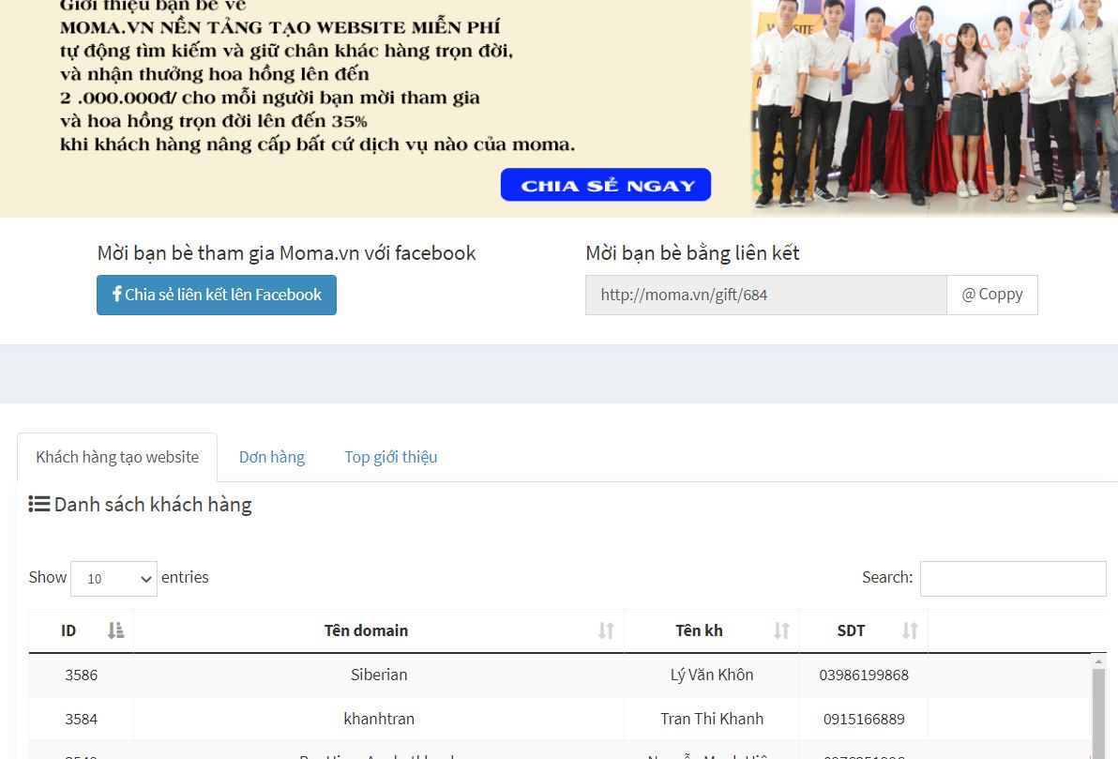1118x759 pixels.
Task: Open the Show entries dropdown
Action: click(x=113, y=579)
